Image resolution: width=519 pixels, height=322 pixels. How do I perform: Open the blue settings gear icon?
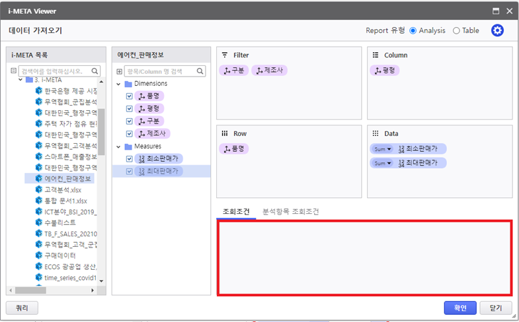[497, 30]
